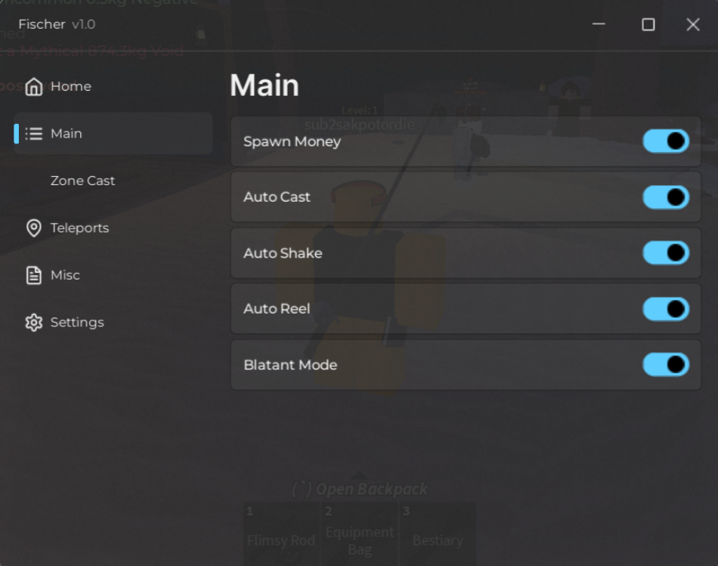Open the Settings gear icon

click(34, 323)
